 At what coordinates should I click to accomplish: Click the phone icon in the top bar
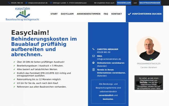click(x=9, y=3)
